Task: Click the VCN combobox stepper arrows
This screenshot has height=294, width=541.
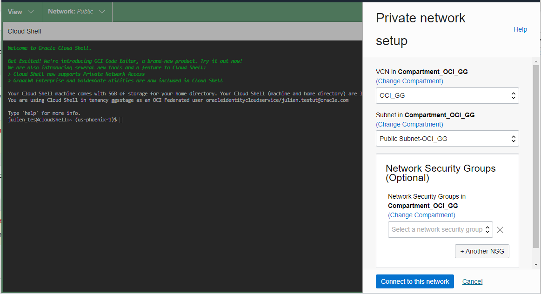Action: coord(513,95)
